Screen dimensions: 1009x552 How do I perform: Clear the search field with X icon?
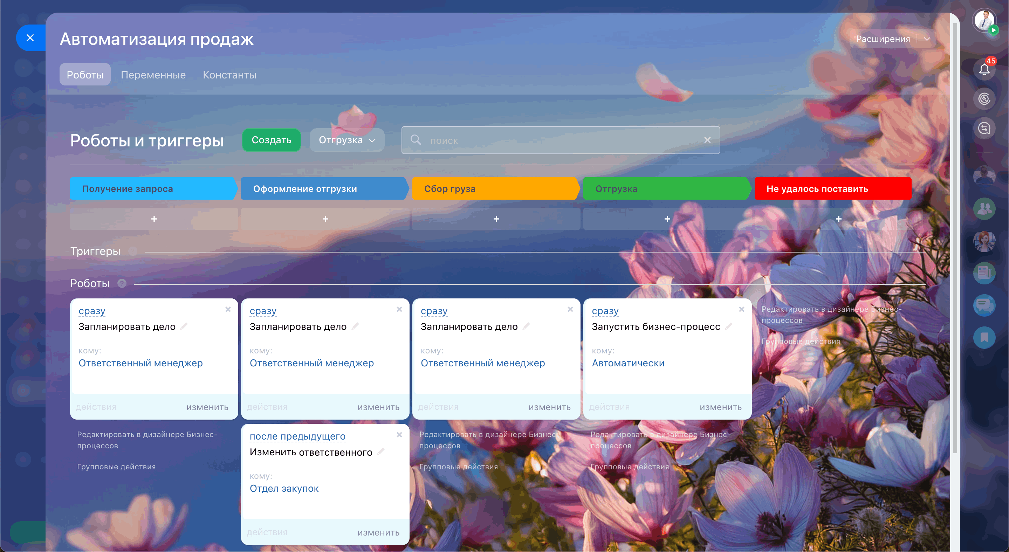pos(707,140)
